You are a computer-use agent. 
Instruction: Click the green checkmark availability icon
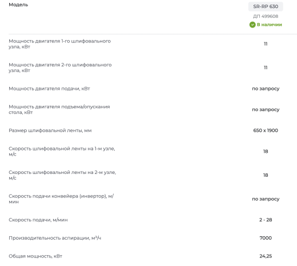click(x=252, y=25)
